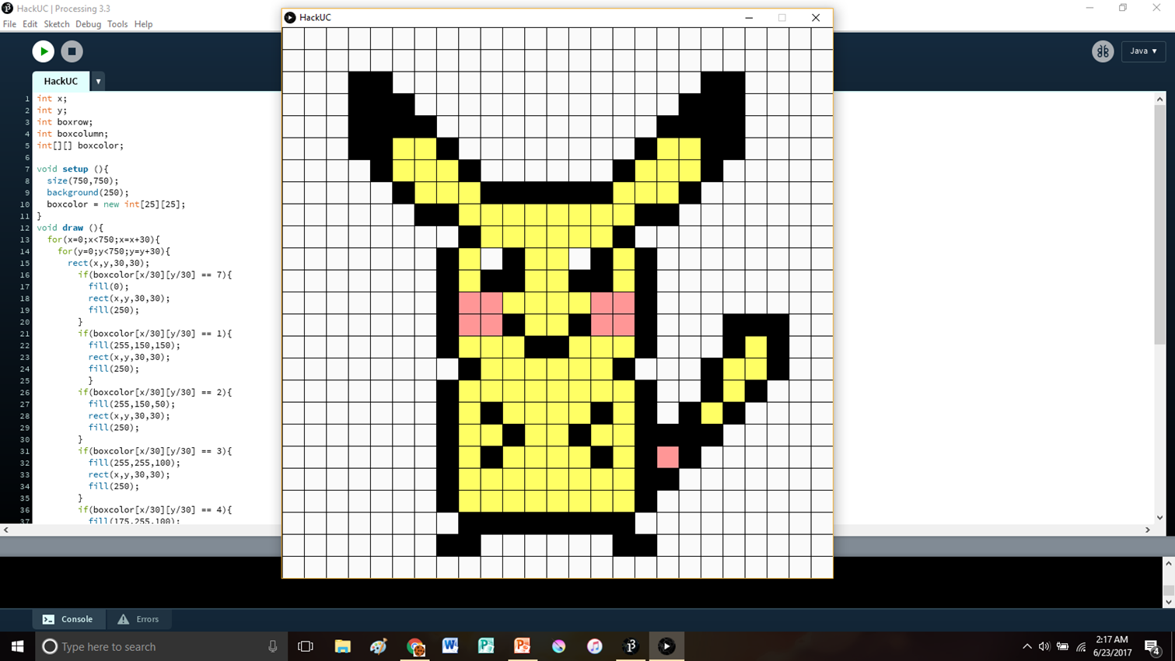Viewport: 1175px width, 661px height.
Task: Click line number 16 in the gutter
Action: tap(25, 275)
